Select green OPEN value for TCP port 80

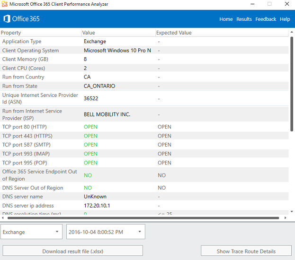[90, 127]
